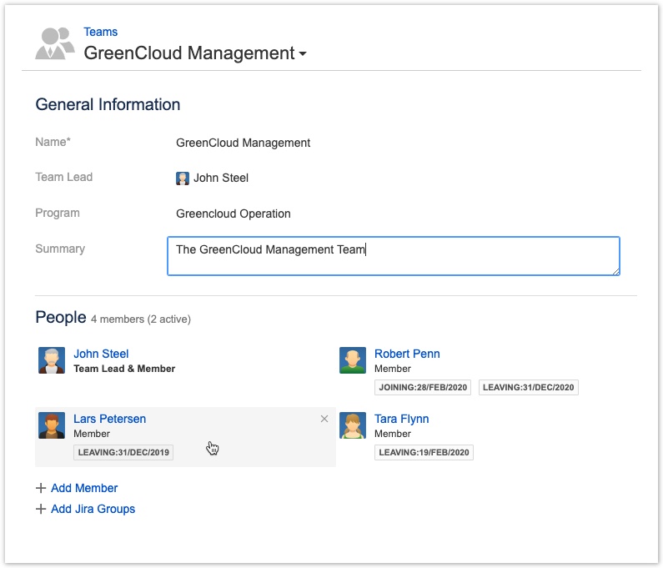
Task: Click John Steel's avatar in People list
Action: [x=52, y=360]
